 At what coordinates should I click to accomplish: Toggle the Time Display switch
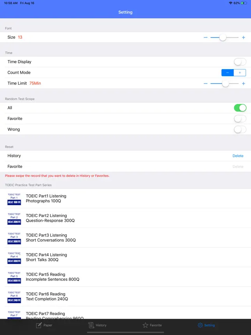tap(240, 62)
